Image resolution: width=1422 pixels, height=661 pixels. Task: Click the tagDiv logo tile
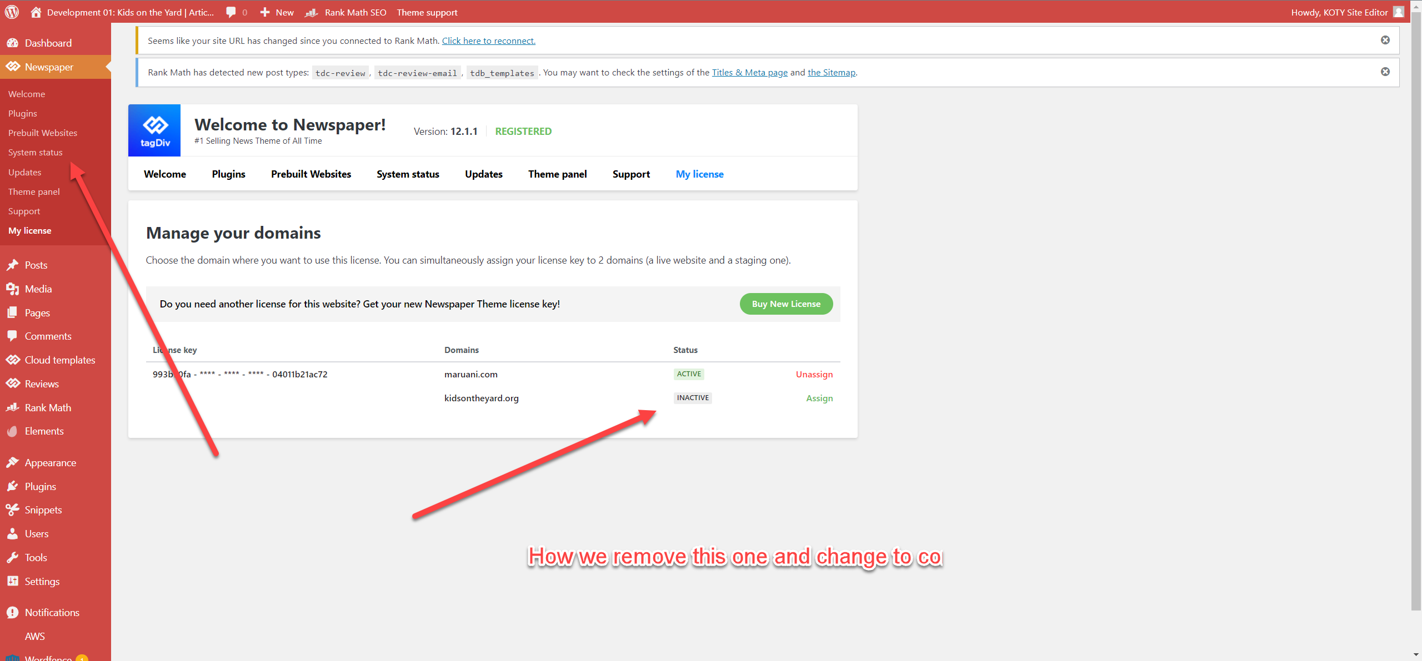pyautogui.click(x=154, y=130)
